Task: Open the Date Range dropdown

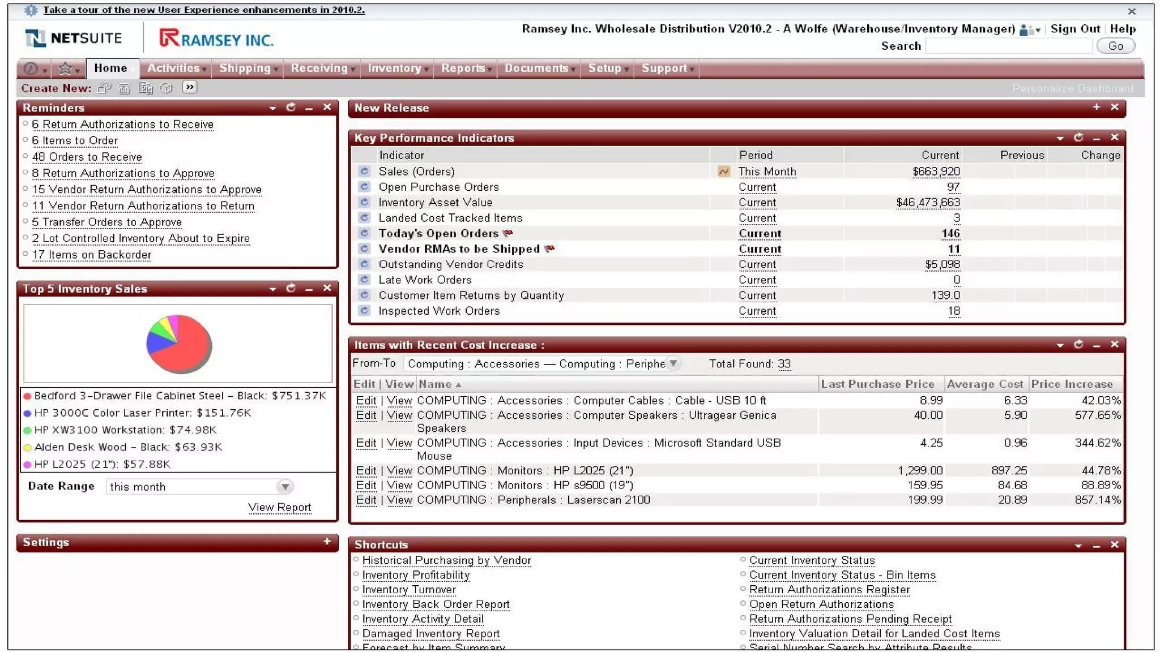Action: click(x=285, y=487)
